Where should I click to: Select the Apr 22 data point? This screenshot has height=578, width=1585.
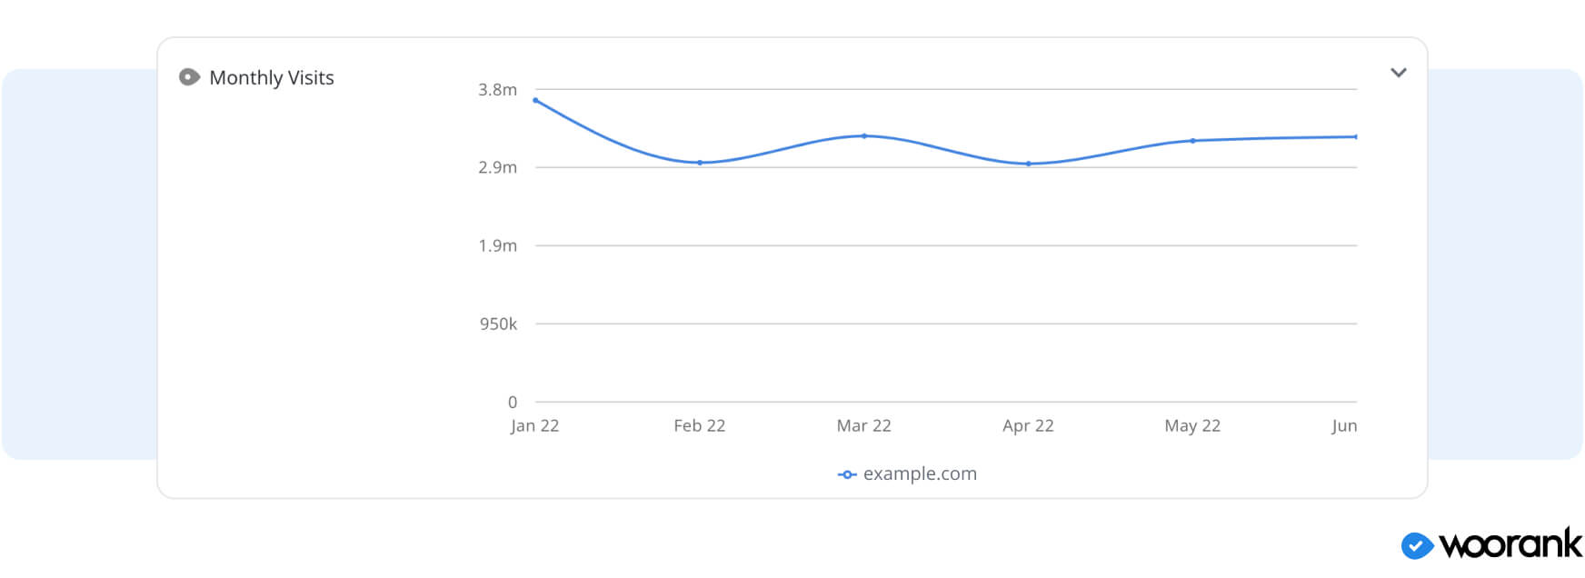[x=1029, y=164]
